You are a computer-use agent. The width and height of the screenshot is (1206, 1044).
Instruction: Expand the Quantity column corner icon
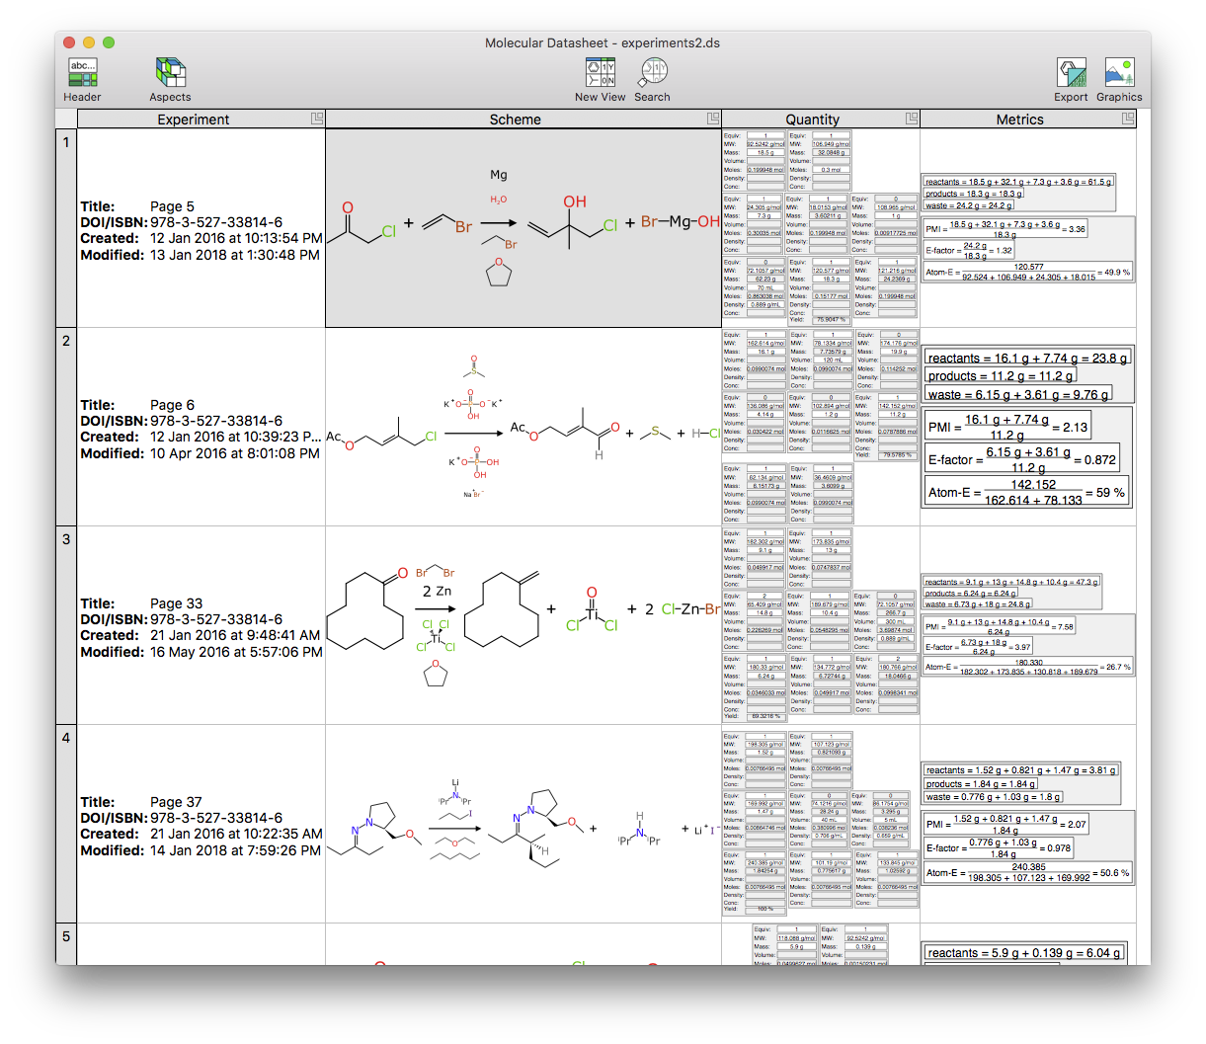(x=911, y=119)
